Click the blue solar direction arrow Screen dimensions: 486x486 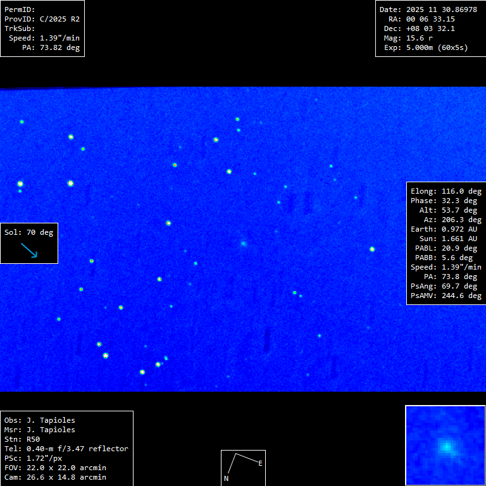(29, 251)
